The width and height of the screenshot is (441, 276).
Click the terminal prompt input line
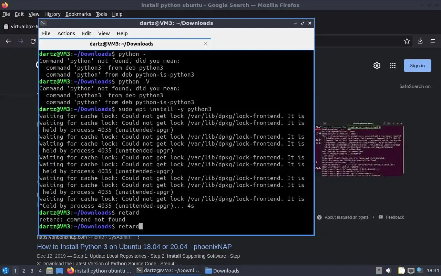[176, 226]
